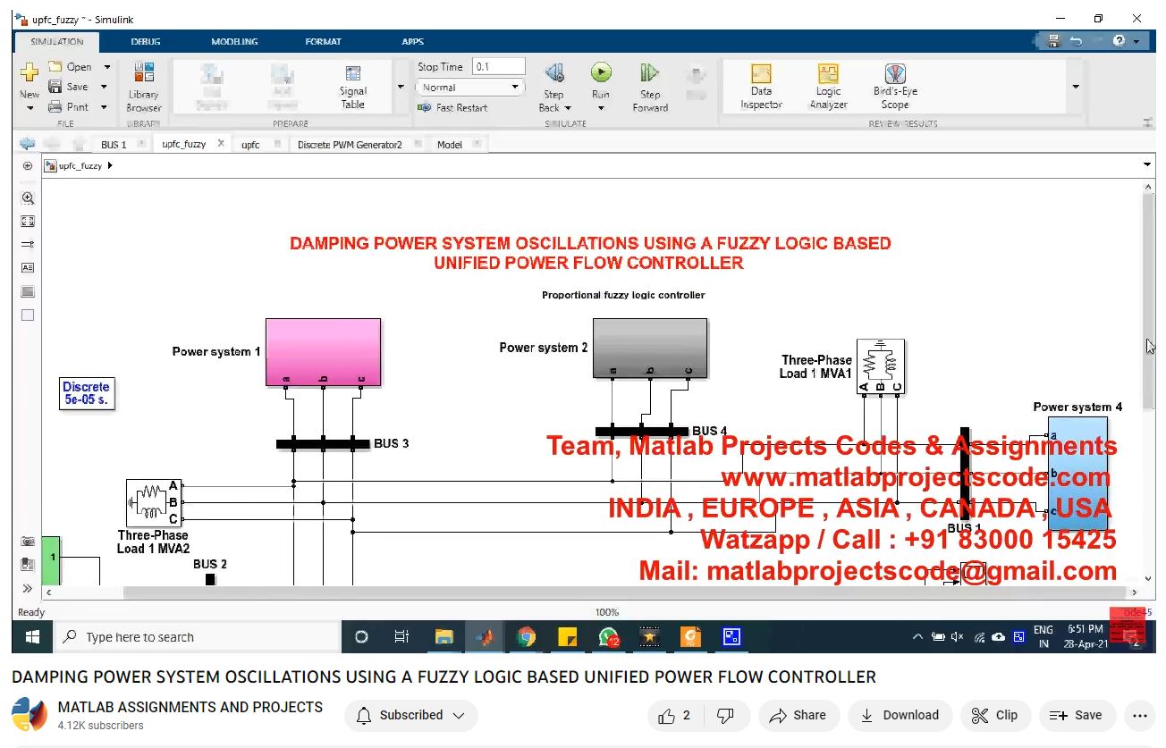Click the hide/show model browser circle icon
This screenshot has height=748, width=1166.
pos(28,165)
